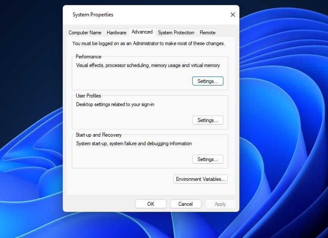Click the Performance group label
Screen dimensions: 328x238
pyautogui.click(x=89, y=57)
